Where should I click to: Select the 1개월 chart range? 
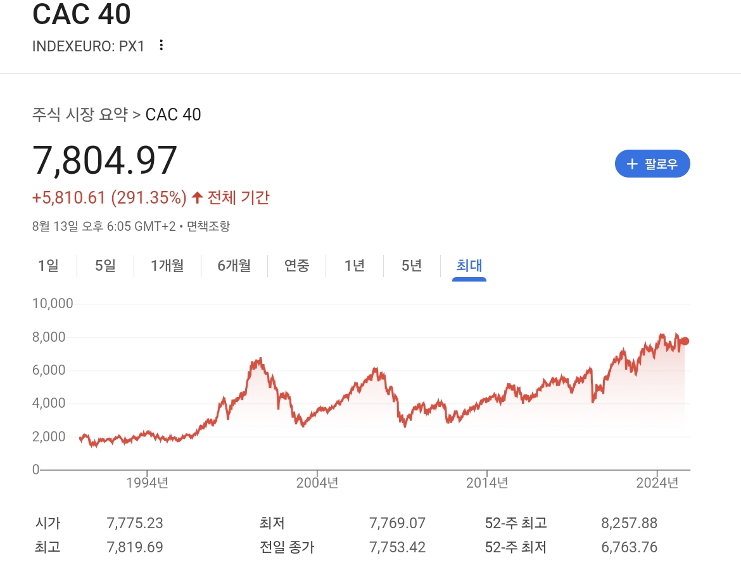tap(167, 266)
